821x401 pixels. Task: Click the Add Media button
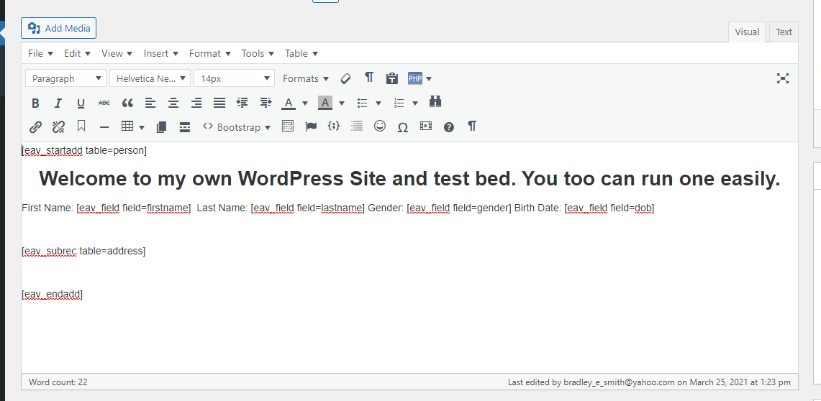pos(59,28)
